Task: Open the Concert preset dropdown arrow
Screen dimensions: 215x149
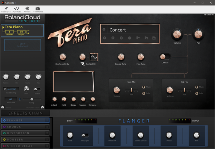Action: pyautogui.click(x=104, y=29)
